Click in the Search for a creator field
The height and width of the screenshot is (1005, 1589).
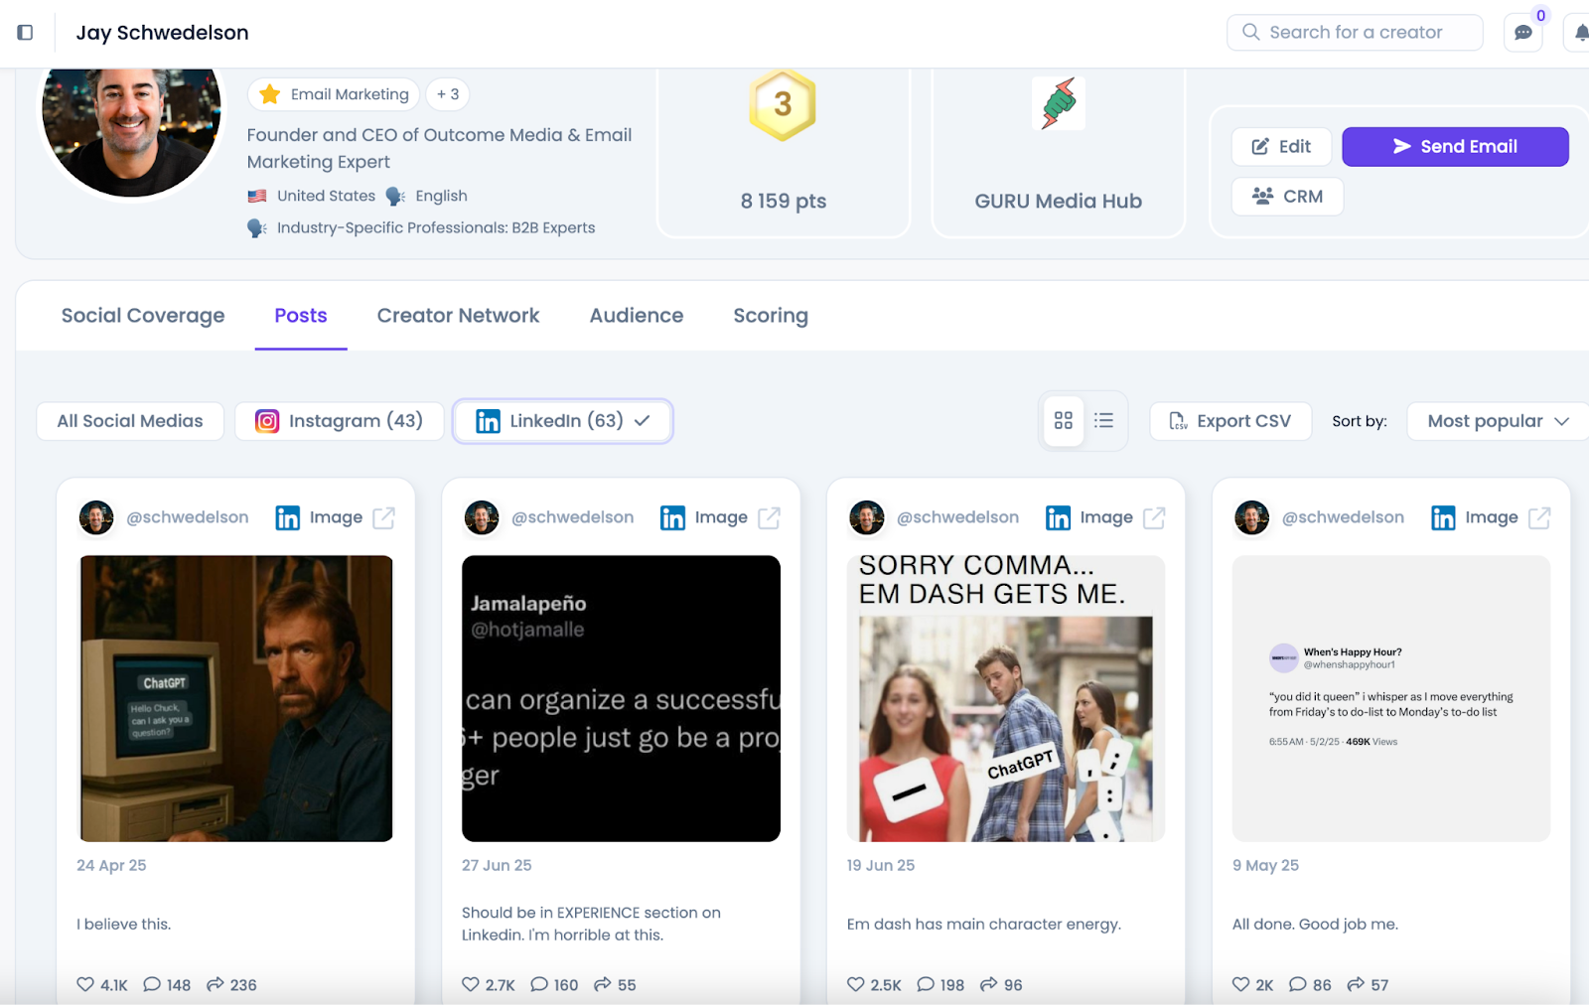click(1355, 32)
